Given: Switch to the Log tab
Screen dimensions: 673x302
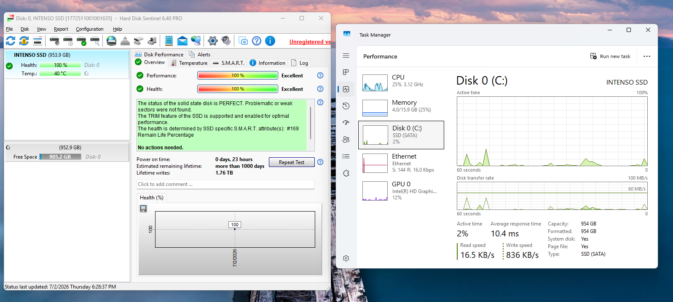Looking at the screenshot, I should tap(300, 63).
